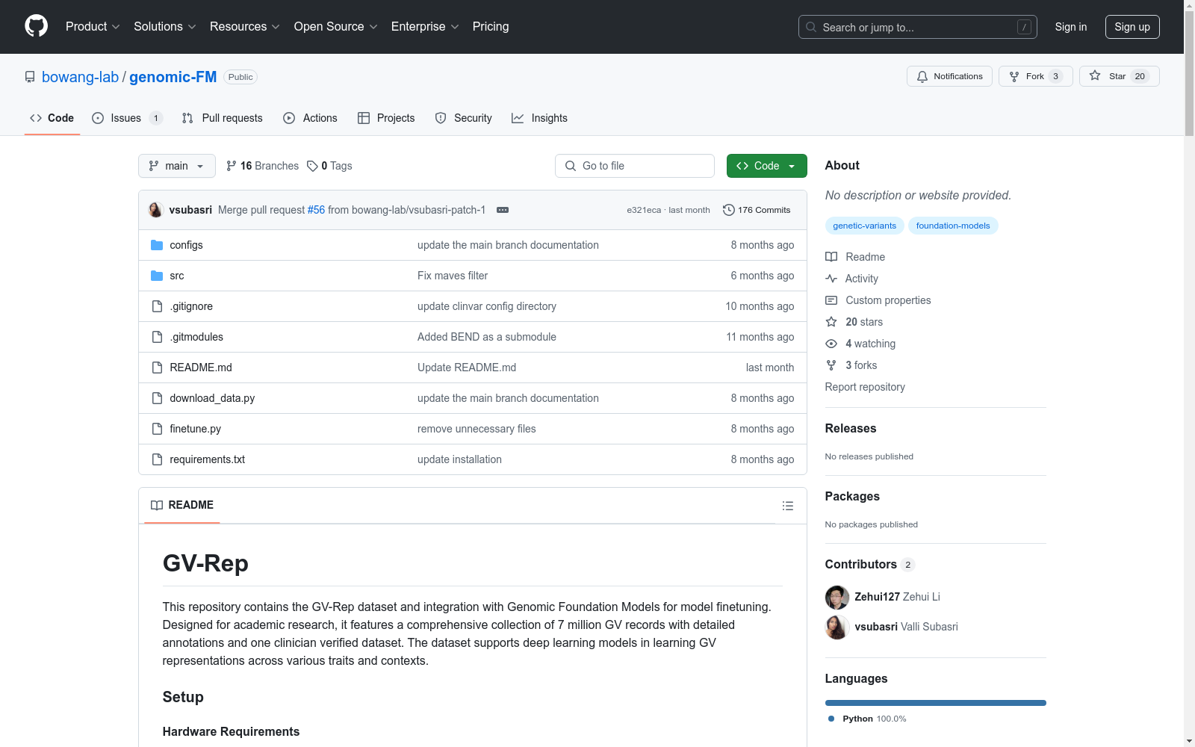The width and height of the screenshot is (1195, 747).
Task: Switch to the Issues tab
Action: (127, 118)
